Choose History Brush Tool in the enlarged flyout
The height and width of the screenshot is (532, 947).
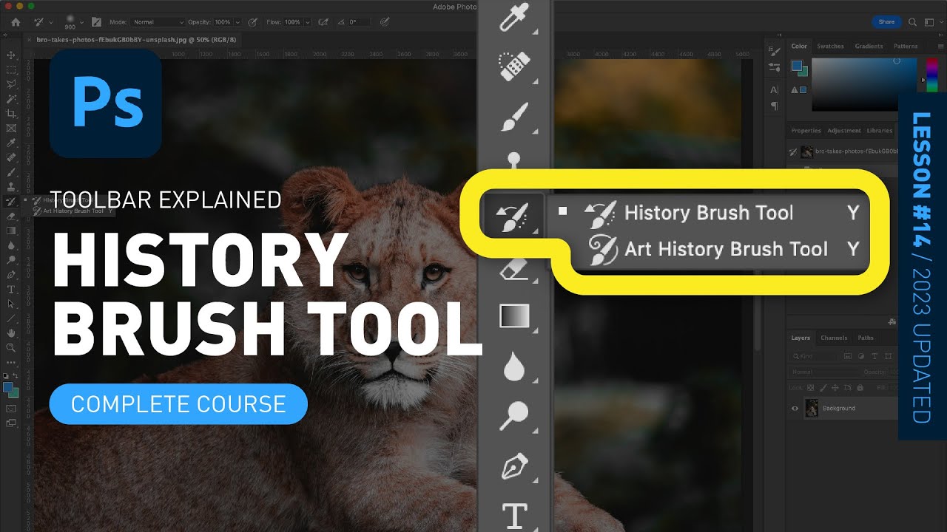coord(709,213)
